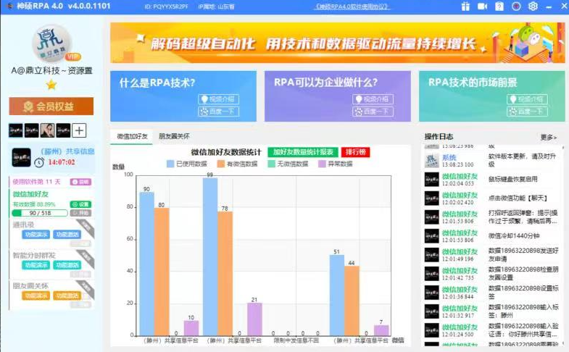Viewport: 569px width, 352px height.
Task: Open the green 加好友数据统计报表 button
Action: click(x=303, y=152)
